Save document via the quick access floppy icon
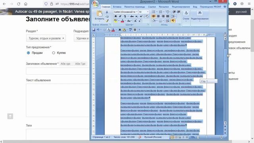The height and width of the screenshot is (143, 254). point(94,30)
